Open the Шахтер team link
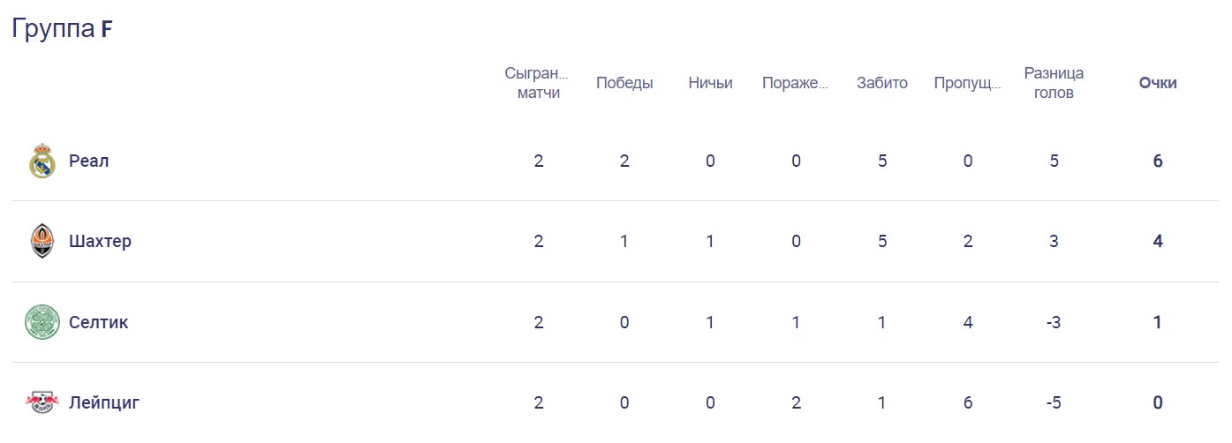Image resolution: width=1232 pixels, height=443 pixels. [100, 242]
